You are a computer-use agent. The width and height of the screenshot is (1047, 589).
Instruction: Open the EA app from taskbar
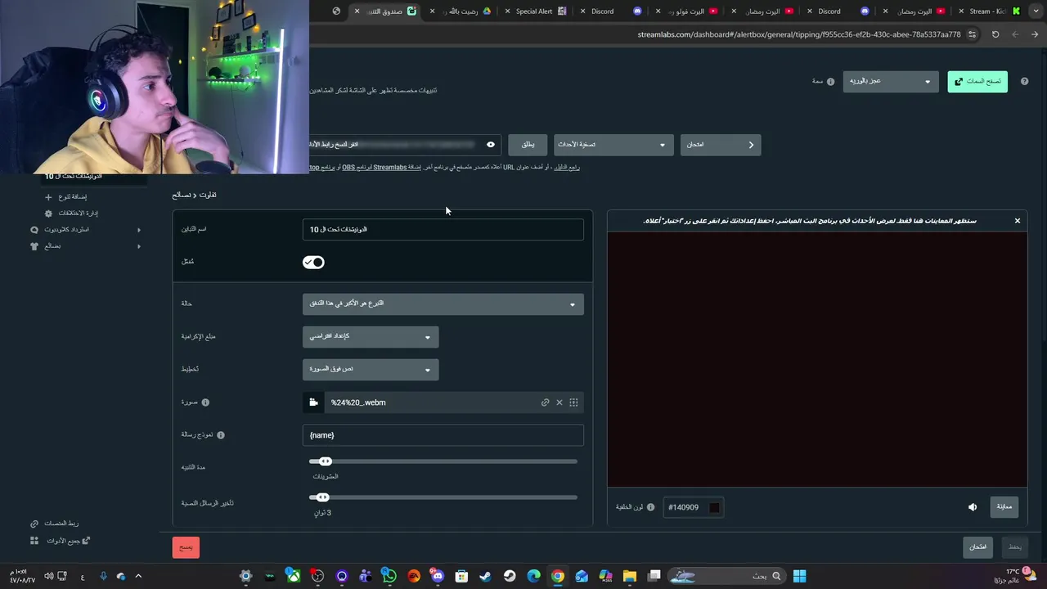click(414, 576)
